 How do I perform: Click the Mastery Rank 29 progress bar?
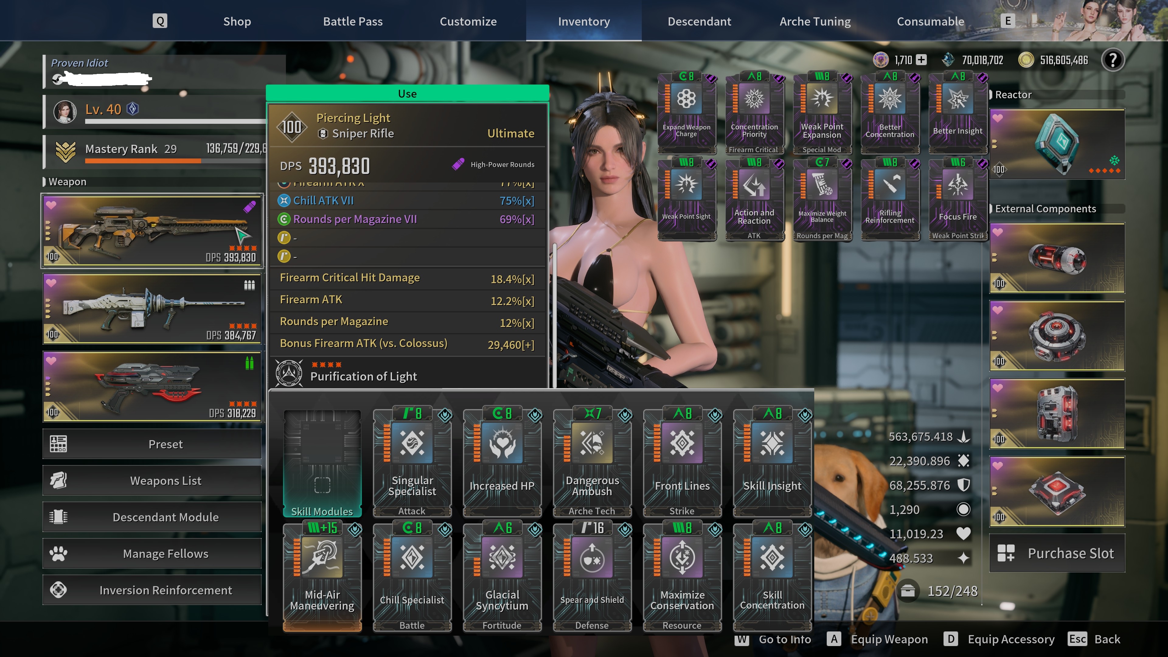pyautogui.click(x=175, y=161)
